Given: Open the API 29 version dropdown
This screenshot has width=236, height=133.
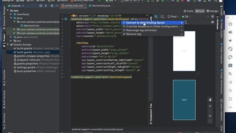Looking at the screenshot, I should [x=186, y=16].
